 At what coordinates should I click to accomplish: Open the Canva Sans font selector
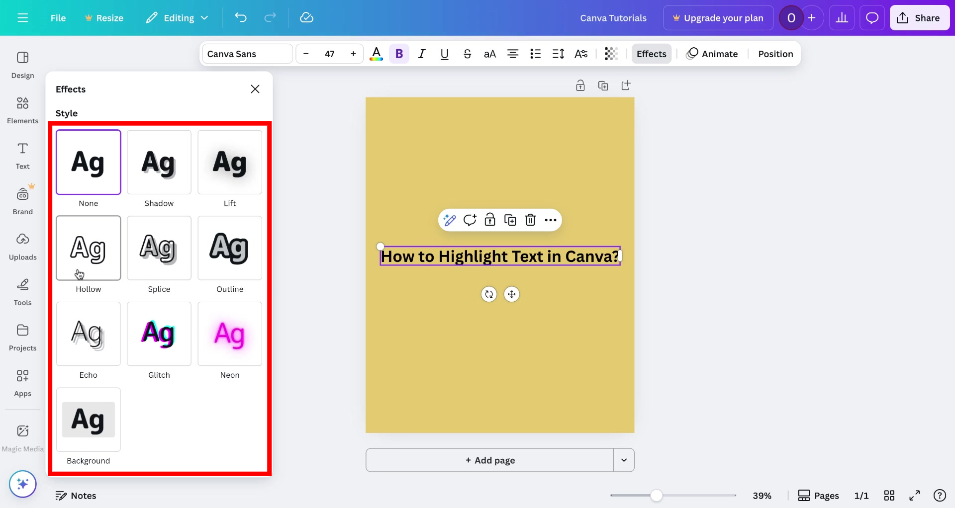(247, 54)
